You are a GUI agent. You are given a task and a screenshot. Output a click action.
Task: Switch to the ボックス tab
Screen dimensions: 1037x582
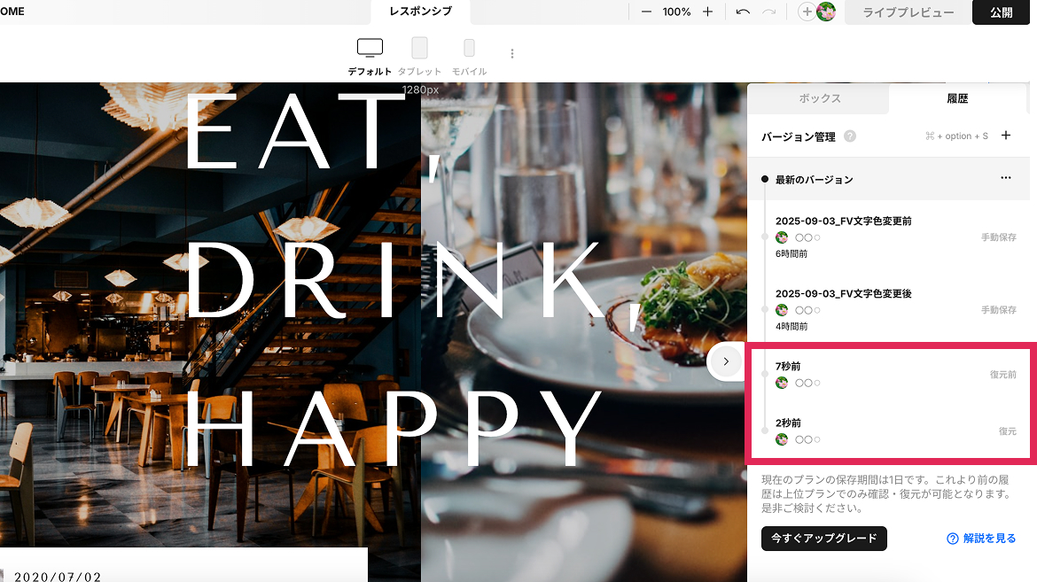(819, 98)
